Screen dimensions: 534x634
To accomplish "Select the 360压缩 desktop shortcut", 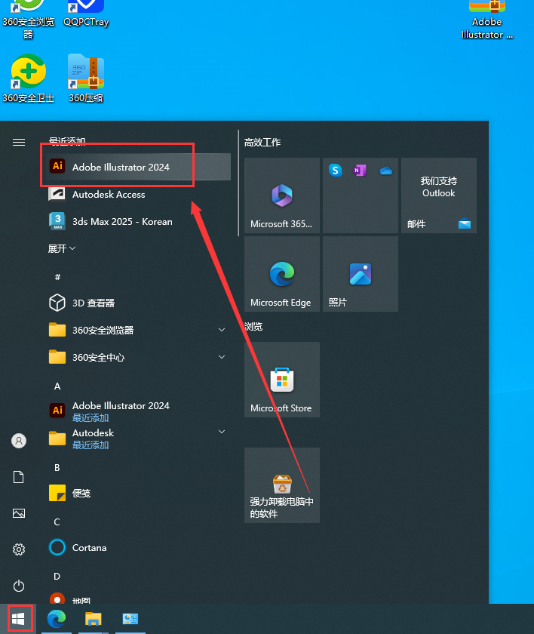I will click(86, 78).
